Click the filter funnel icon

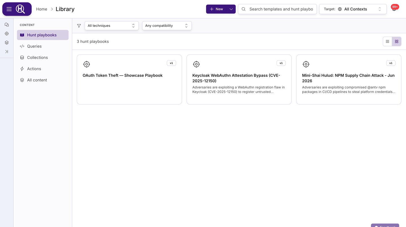pyautogui.click(x=79, y=26)
